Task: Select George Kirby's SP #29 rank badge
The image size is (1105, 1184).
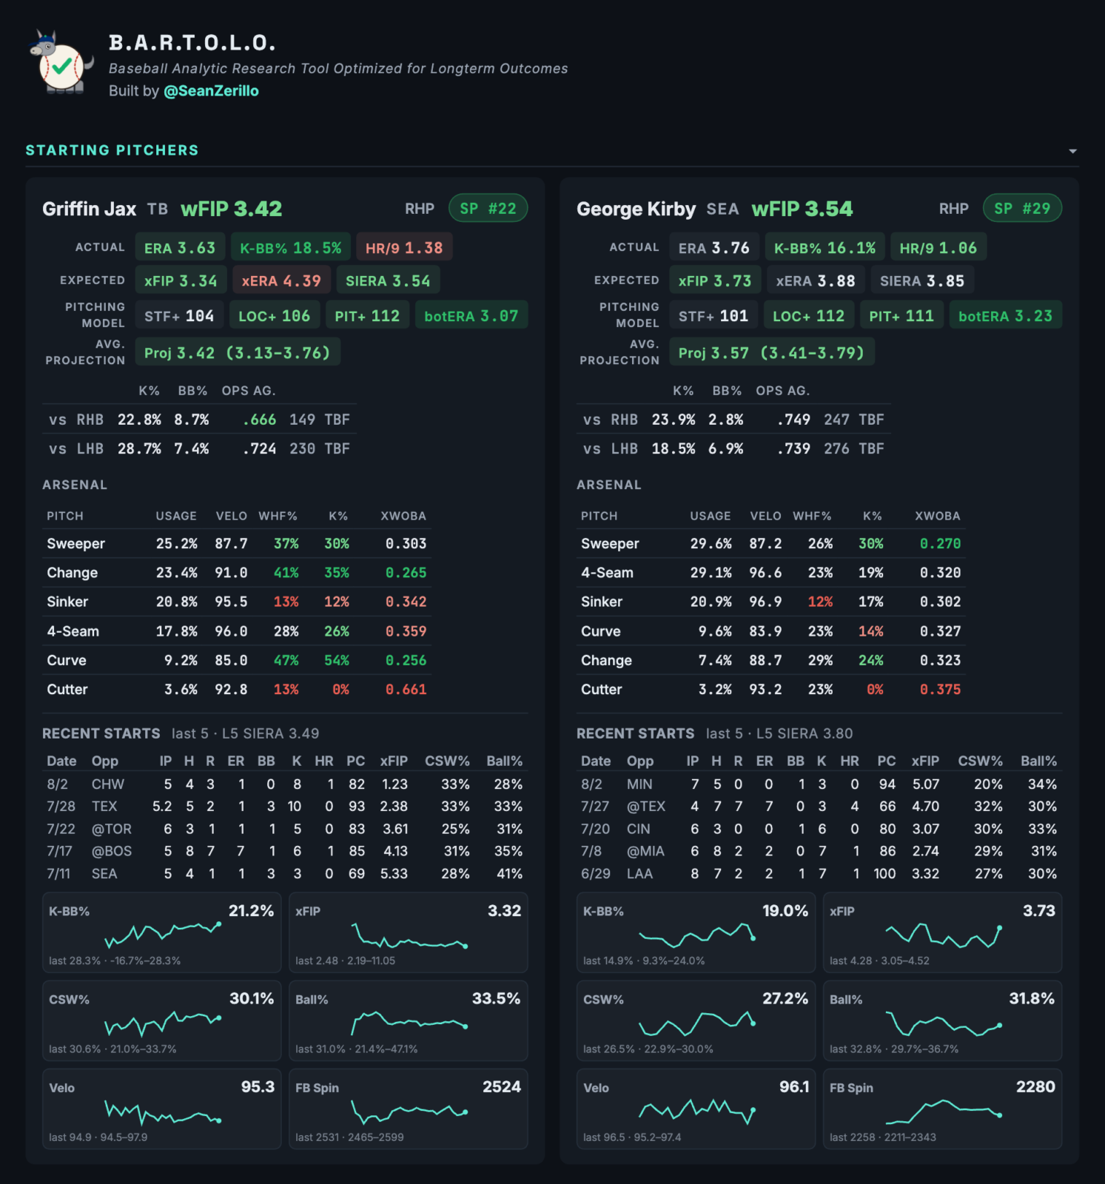Action: tap(1022, 209)
